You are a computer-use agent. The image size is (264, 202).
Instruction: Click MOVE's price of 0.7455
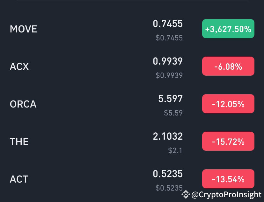click(x=168, y=24)
